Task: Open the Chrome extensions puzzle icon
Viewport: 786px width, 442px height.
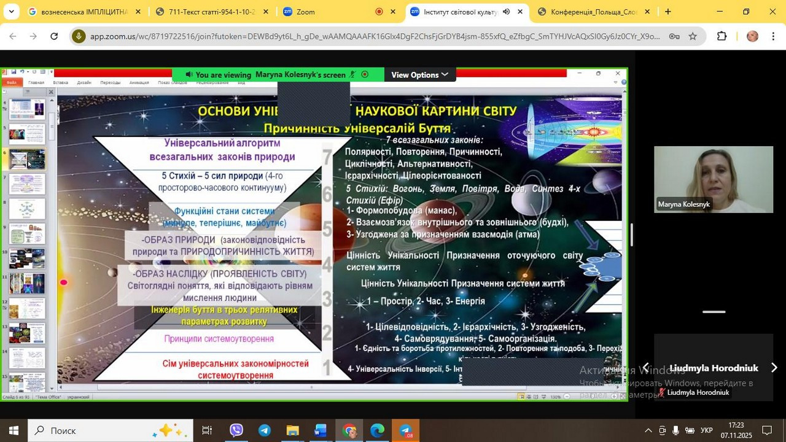Action: [722, 37]
